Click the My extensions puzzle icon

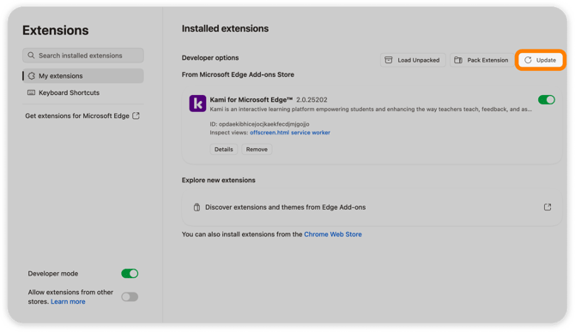pos(32,75)
